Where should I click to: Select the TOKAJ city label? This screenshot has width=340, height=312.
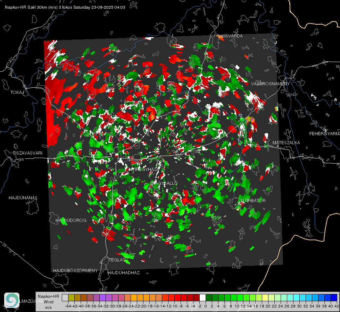[17, 93]
